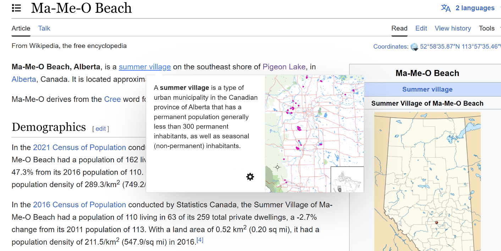Select the Article tab
Viewport: 501px width, 251px height.
(x=21, y=28)
